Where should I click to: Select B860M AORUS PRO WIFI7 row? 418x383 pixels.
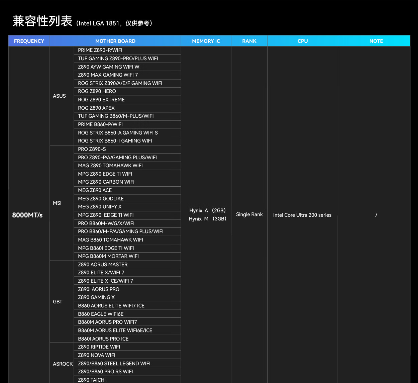(x=127, y=322)
